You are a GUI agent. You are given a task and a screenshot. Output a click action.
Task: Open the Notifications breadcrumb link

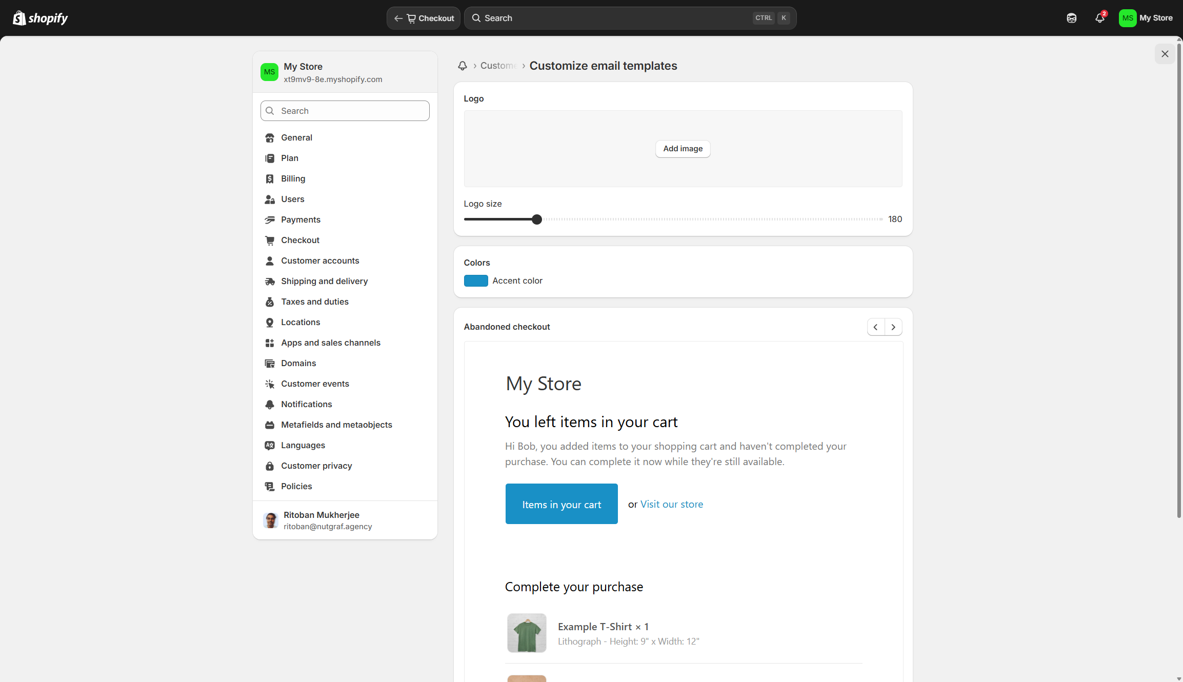[x=462, y=66]
